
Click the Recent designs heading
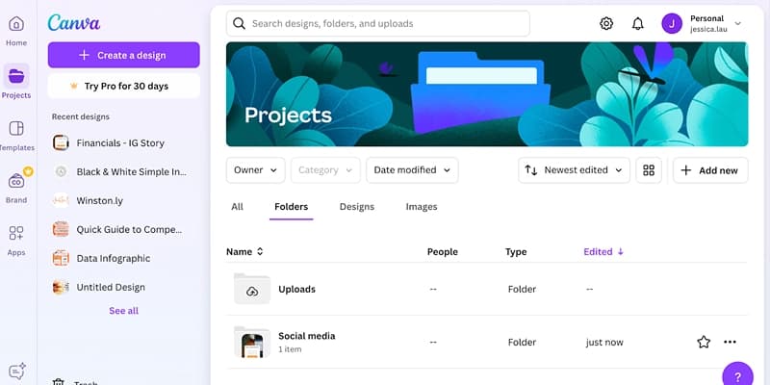81,116
